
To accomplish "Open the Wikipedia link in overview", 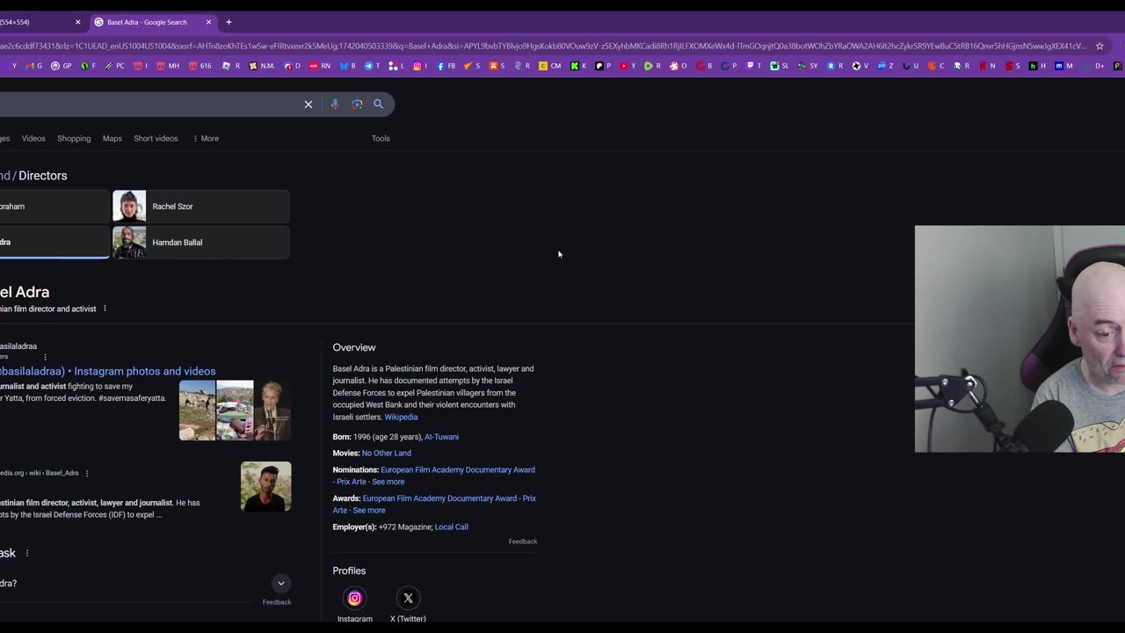I will [x=401, y=417].
